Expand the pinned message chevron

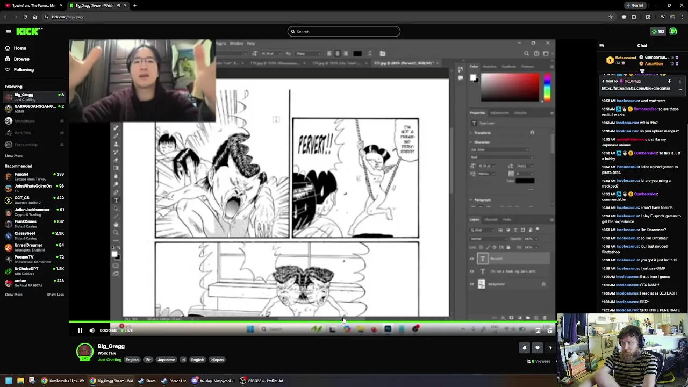(680, 89)
